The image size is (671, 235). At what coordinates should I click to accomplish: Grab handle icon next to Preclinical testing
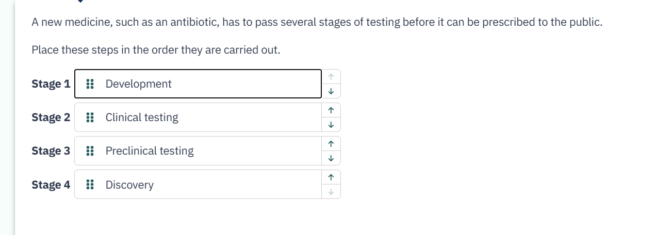[x=90, y=151]
